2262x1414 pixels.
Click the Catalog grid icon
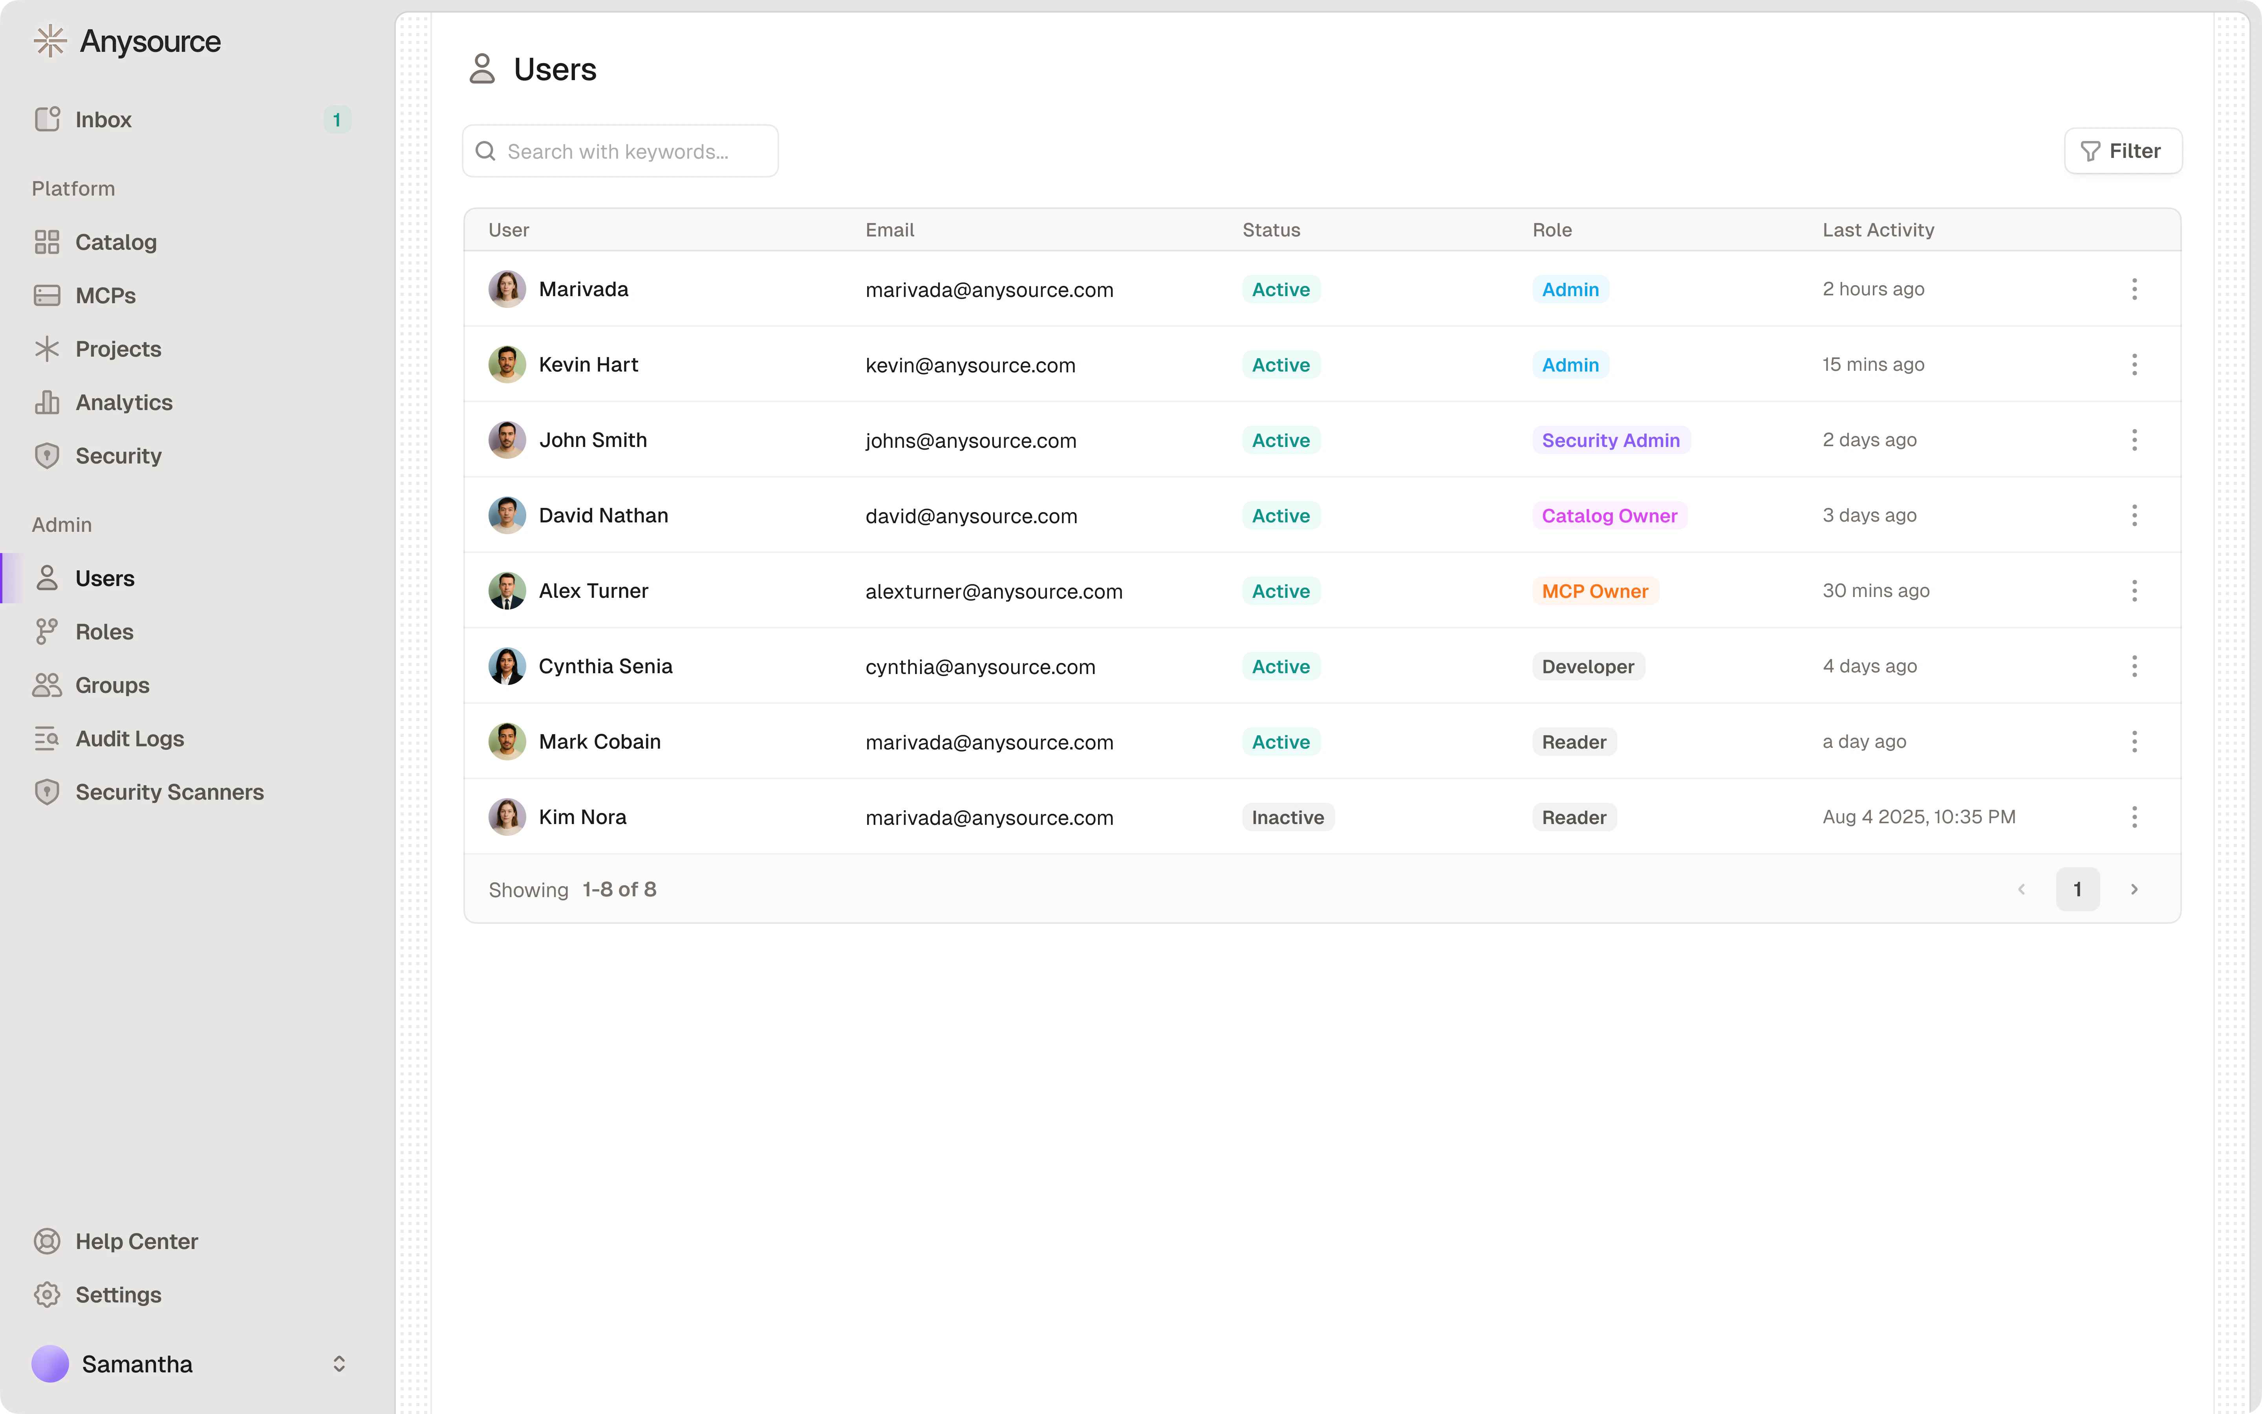point(47,242)
